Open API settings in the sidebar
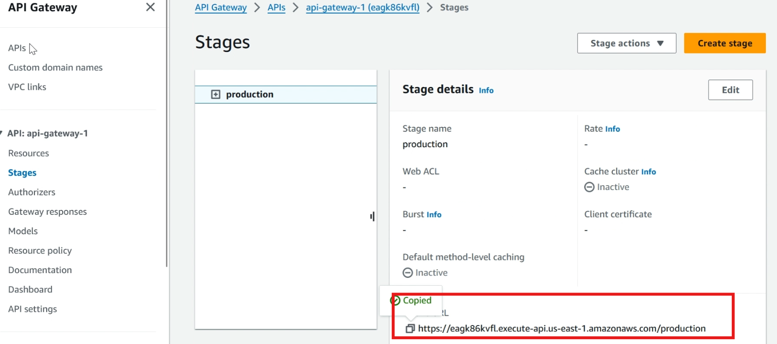This screenshot has height=344, width=777. point(33,309)
